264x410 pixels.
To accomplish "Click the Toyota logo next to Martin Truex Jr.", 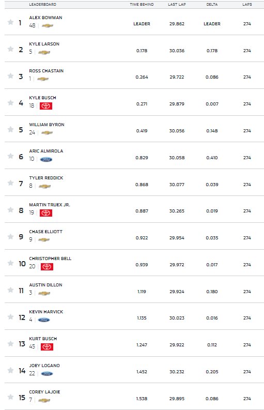I will coord(46,213).
